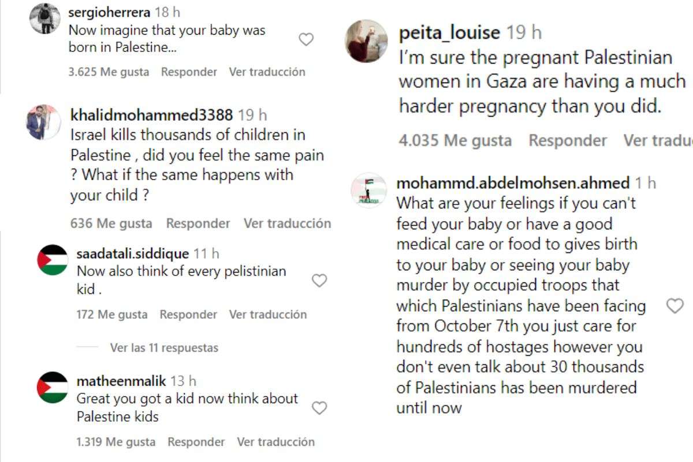Tap the heart on saadatali.siddique's comment

pos(319,281)
